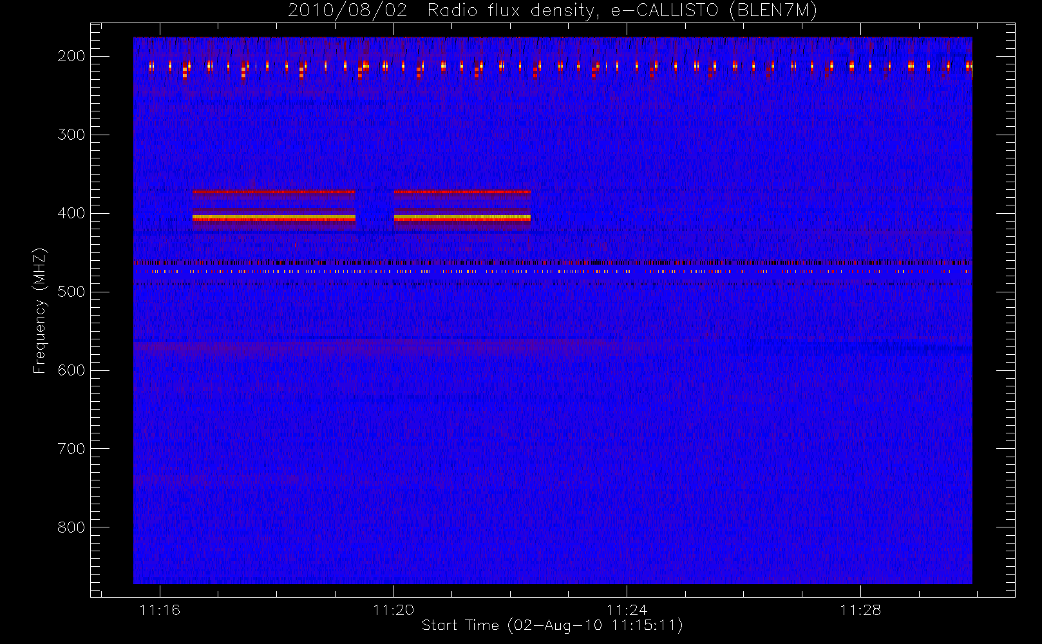This screenshot has width=1042, height=644.
Task: Click the 200 frequency tick label
Action: 71,56
